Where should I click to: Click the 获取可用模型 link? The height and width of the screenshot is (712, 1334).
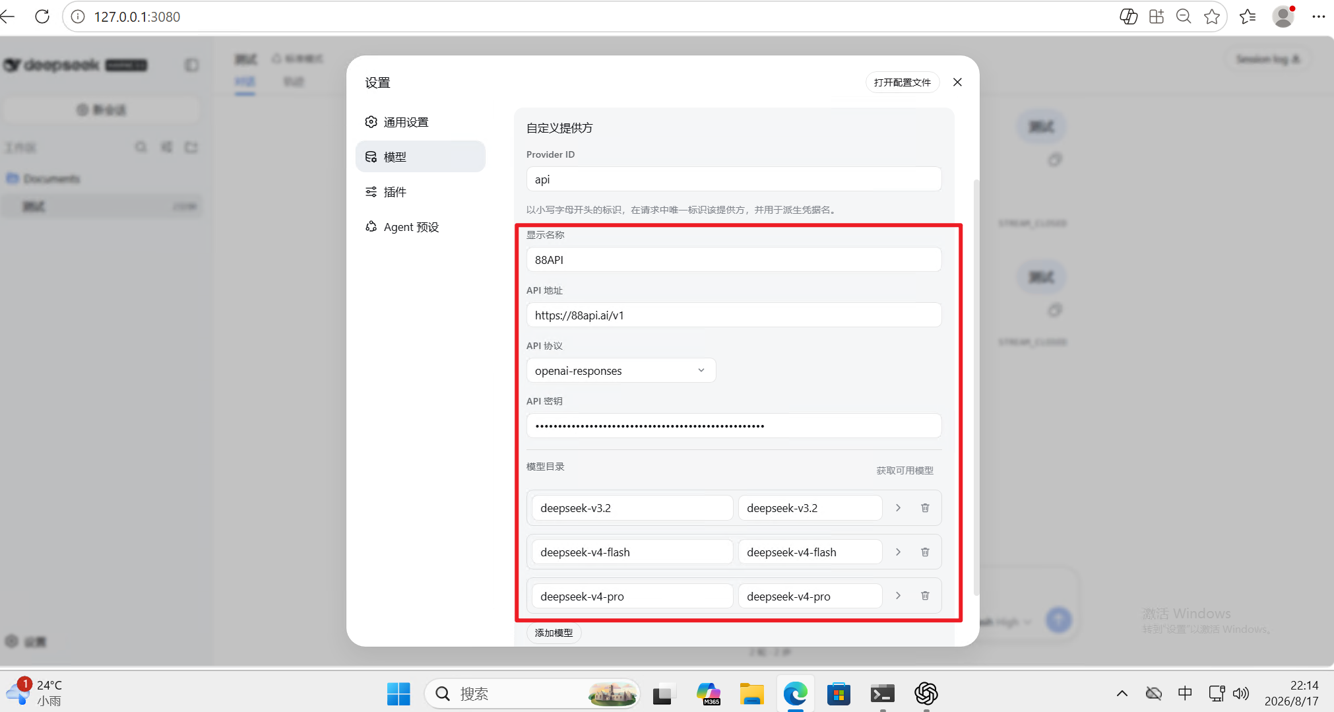pos(905,470)
